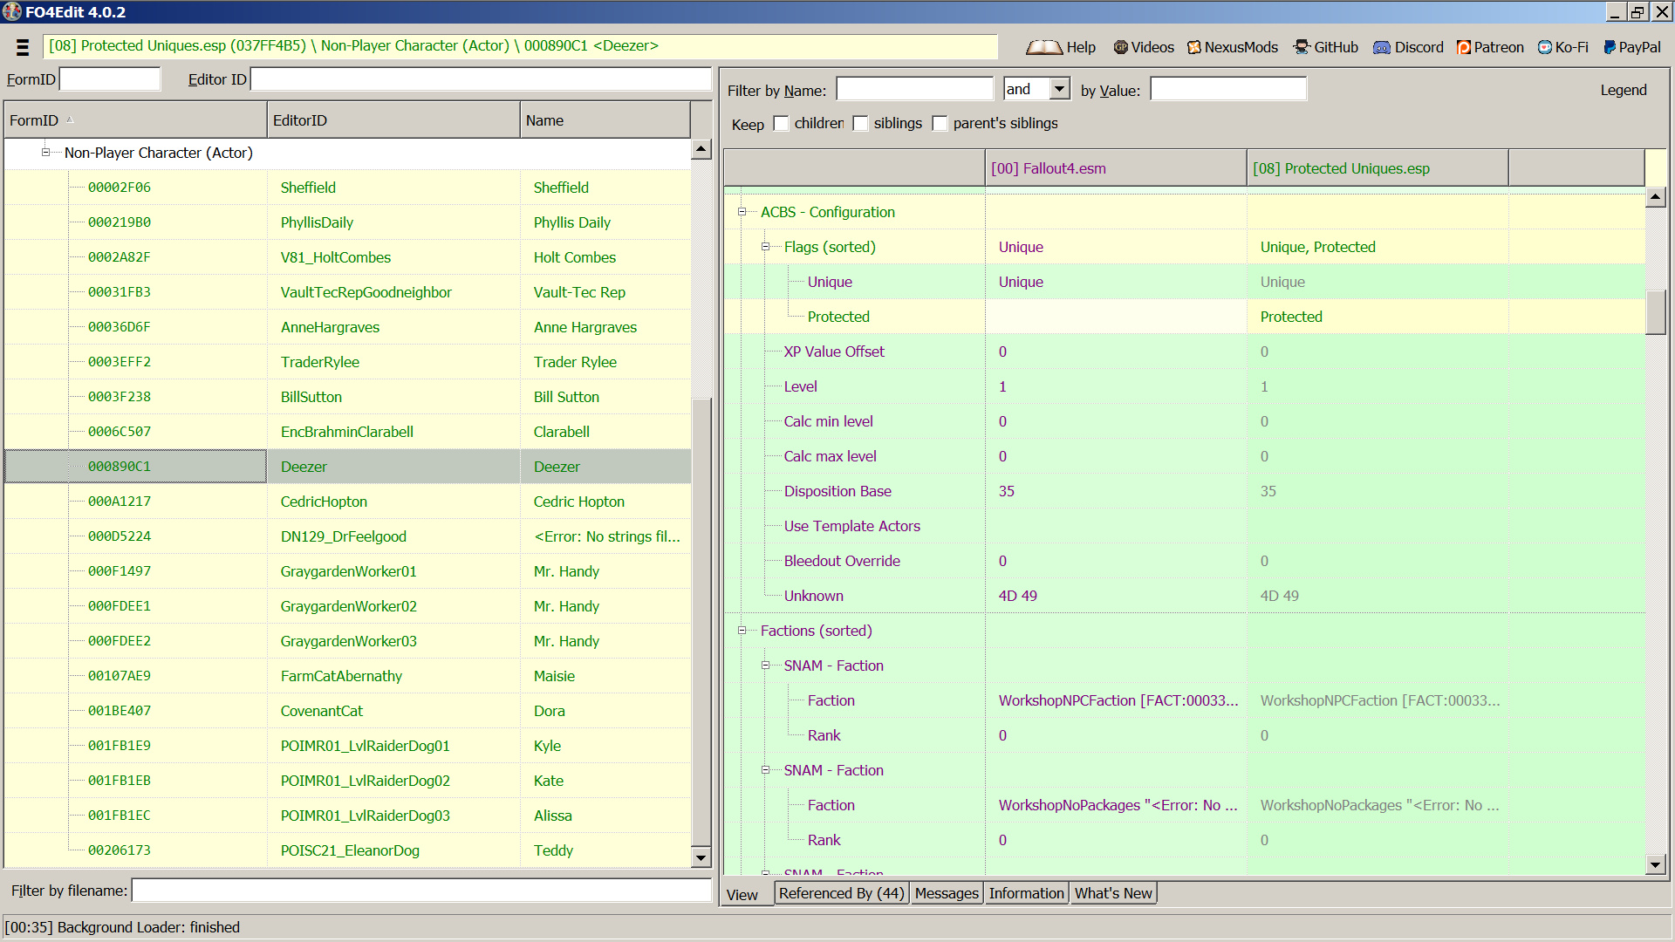Screen dimensions: 1675x942
Task: Switch to the View tab
Action: point(742,895)
